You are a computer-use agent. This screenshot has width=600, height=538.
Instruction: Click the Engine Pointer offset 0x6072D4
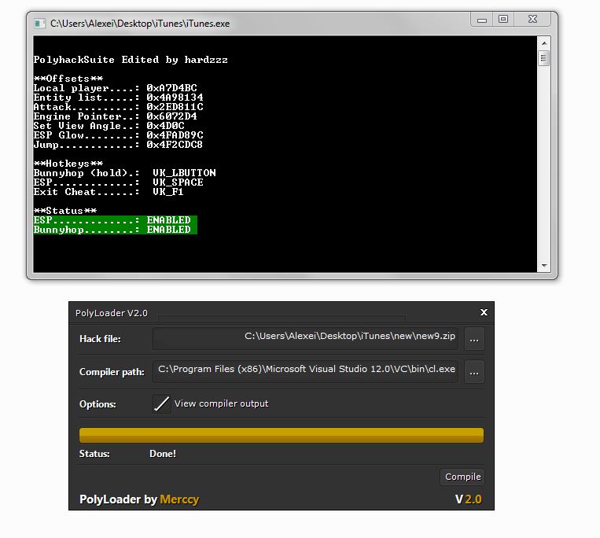point(171,116)
